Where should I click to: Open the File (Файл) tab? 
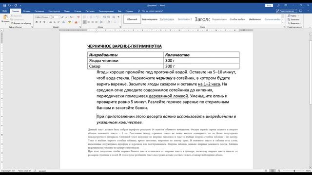(5, 11)
